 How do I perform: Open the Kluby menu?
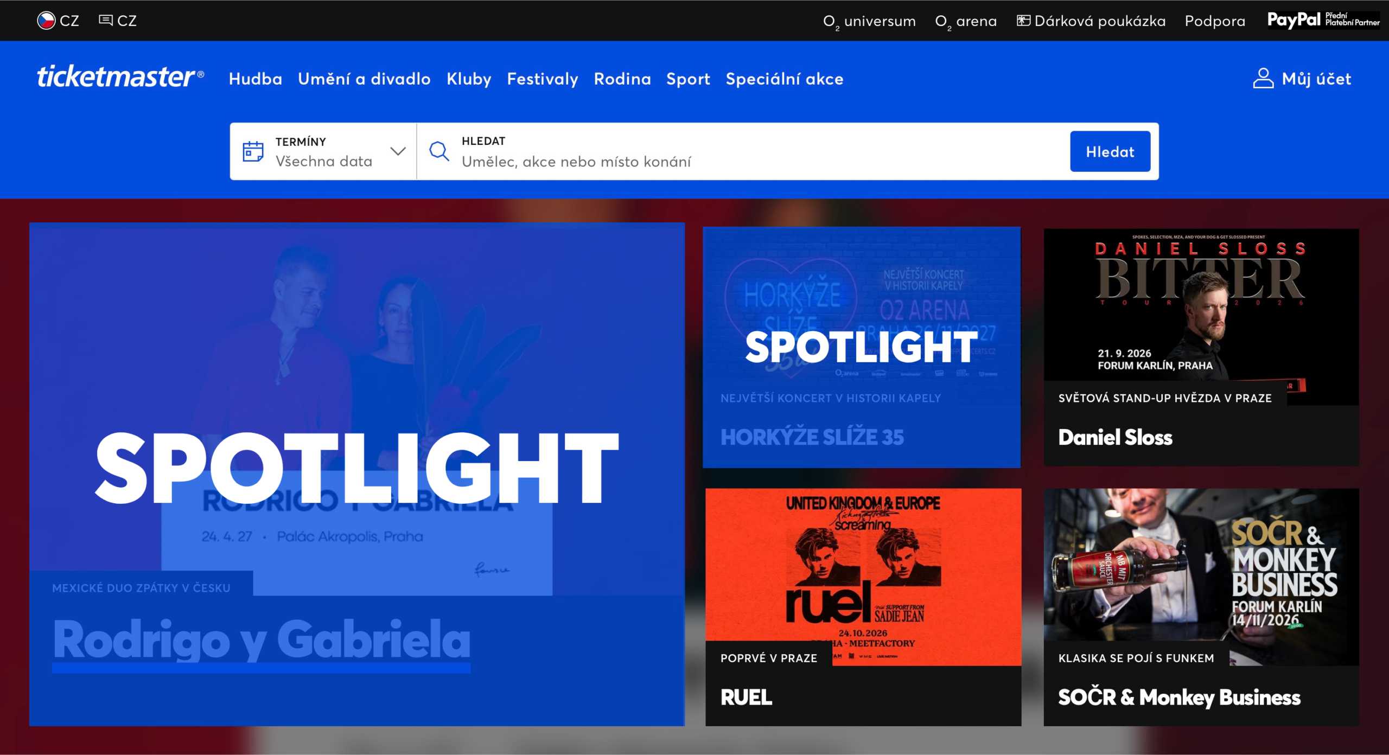469,79
